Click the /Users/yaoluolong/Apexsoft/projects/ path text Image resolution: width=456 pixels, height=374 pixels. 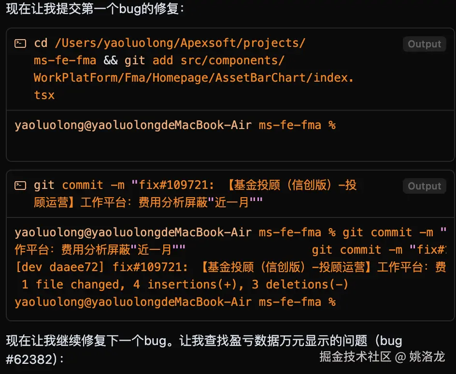click(180, 43)
